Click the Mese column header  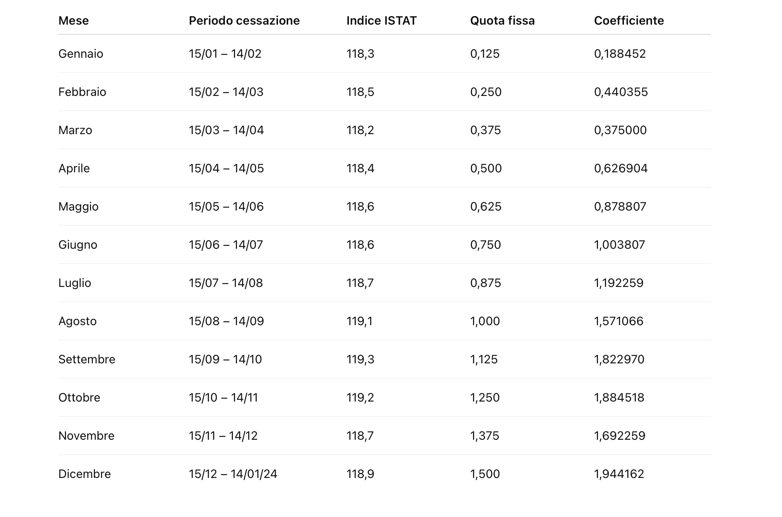(74, 21)
